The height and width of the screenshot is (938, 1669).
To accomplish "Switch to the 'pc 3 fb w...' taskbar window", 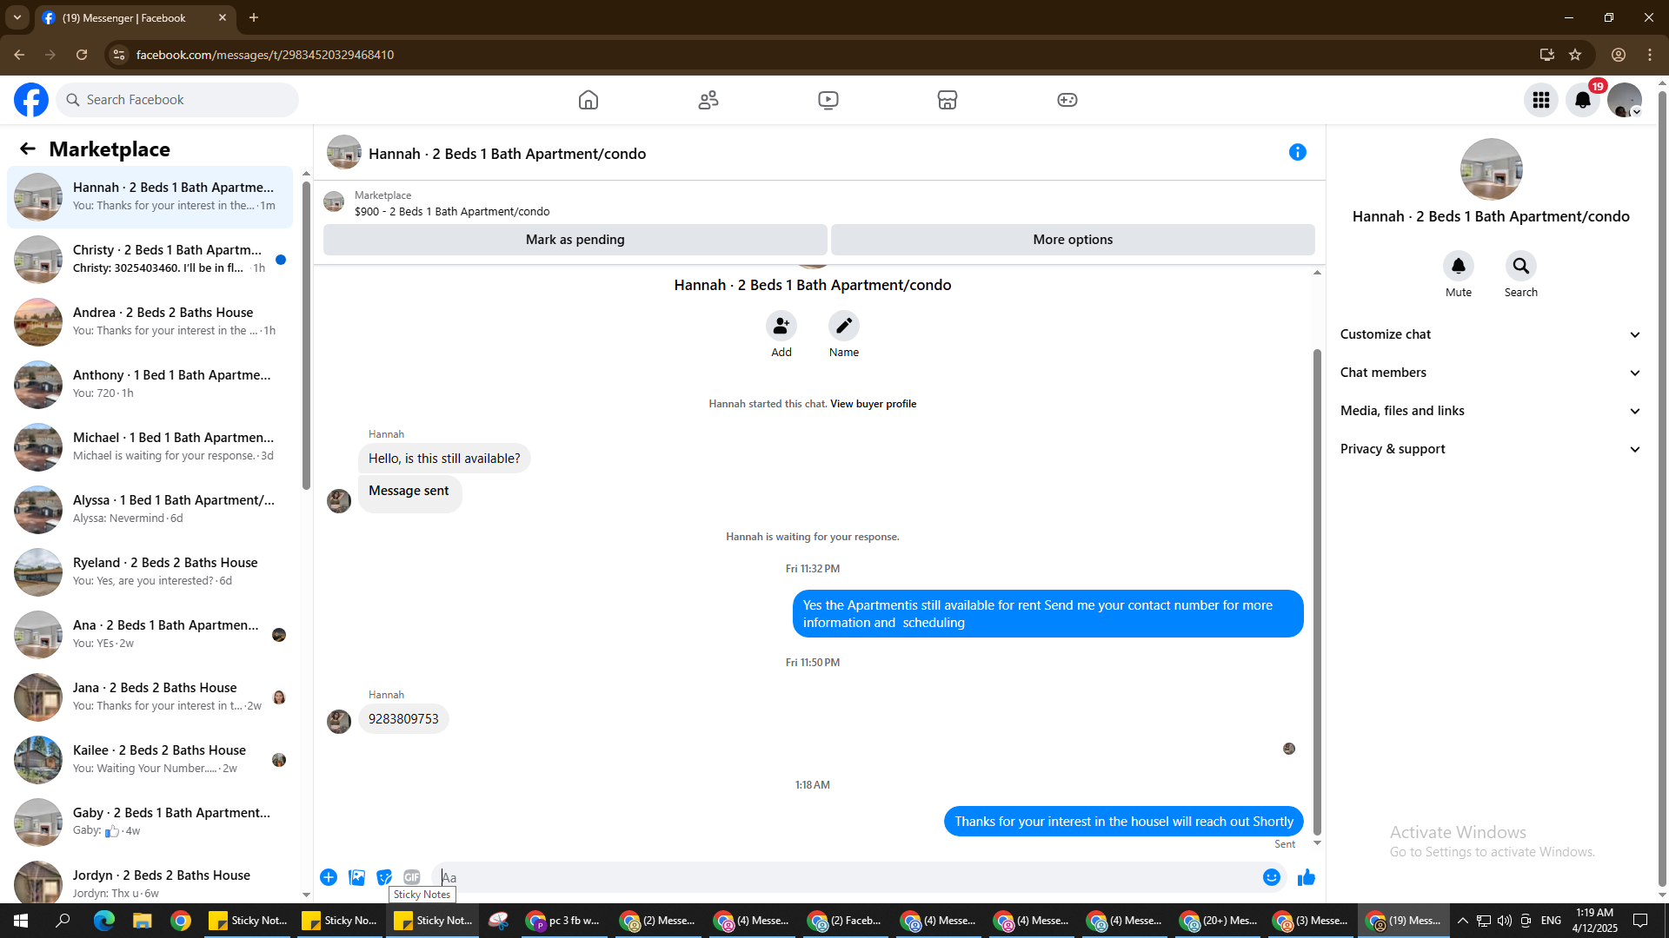I will click(564, 921).
